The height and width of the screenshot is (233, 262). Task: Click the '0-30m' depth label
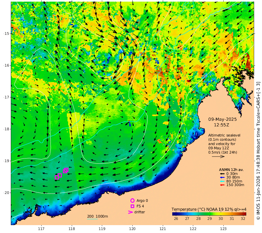click(232, 174)
